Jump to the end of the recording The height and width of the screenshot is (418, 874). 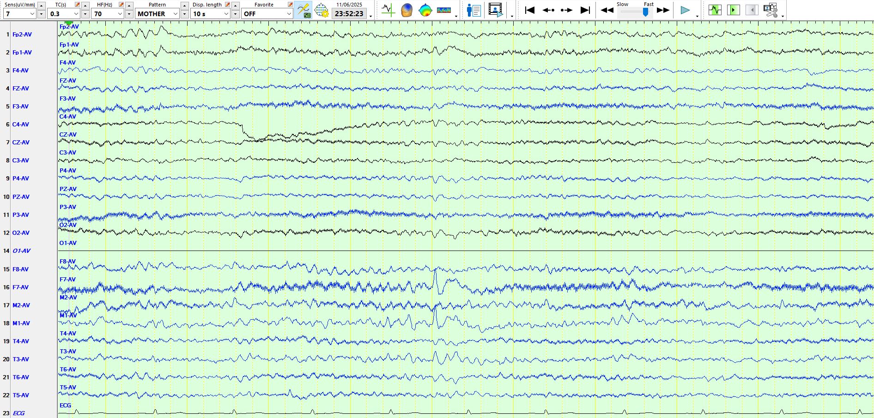click(x=585, y=10)
